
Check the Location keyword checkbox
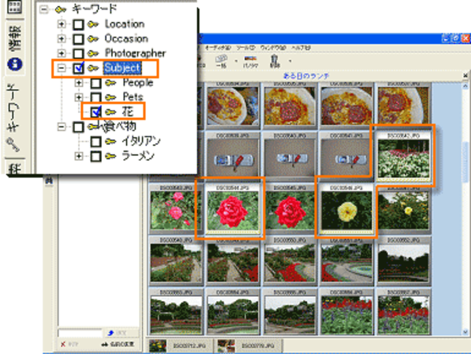pyautogui.click(x=78, y=25)
